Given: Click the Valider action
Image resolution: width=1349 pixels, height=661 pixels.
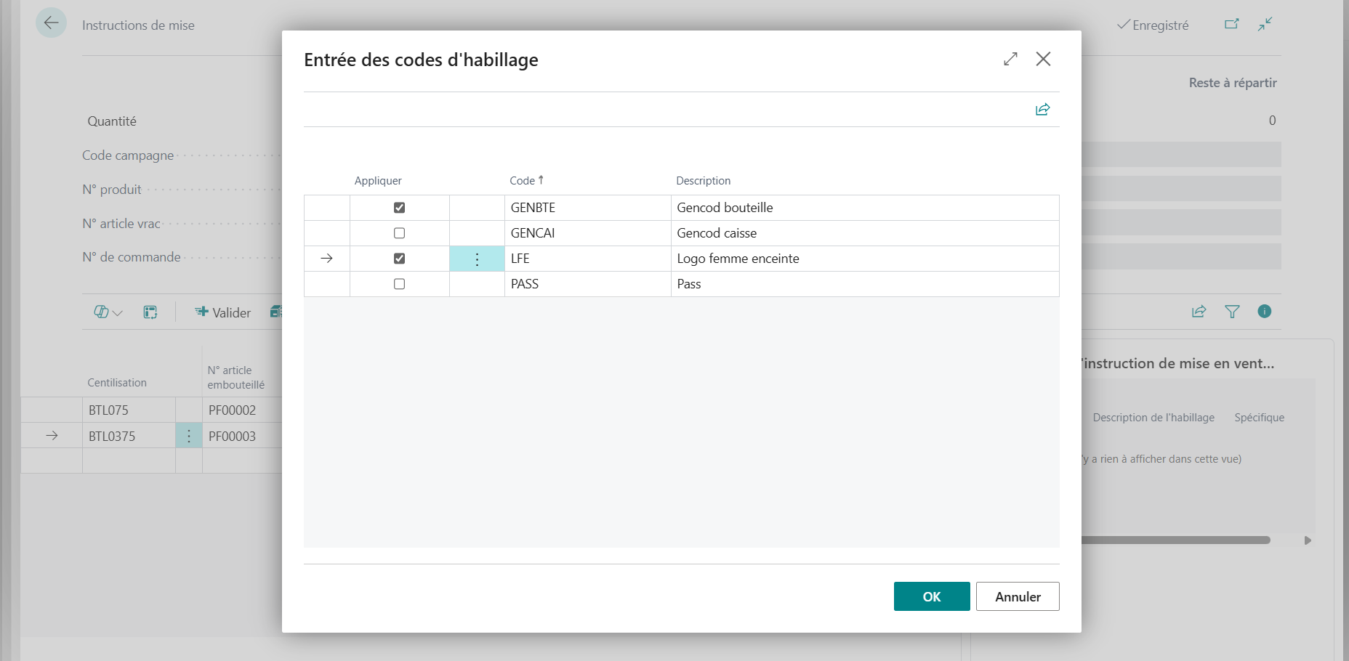Looking at the screenshot, I should (x=222, y=312).
